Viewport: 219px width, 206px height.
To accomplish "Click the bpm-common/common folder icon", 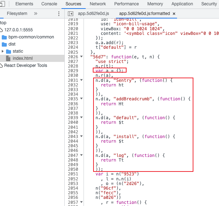I will point(4,37).
